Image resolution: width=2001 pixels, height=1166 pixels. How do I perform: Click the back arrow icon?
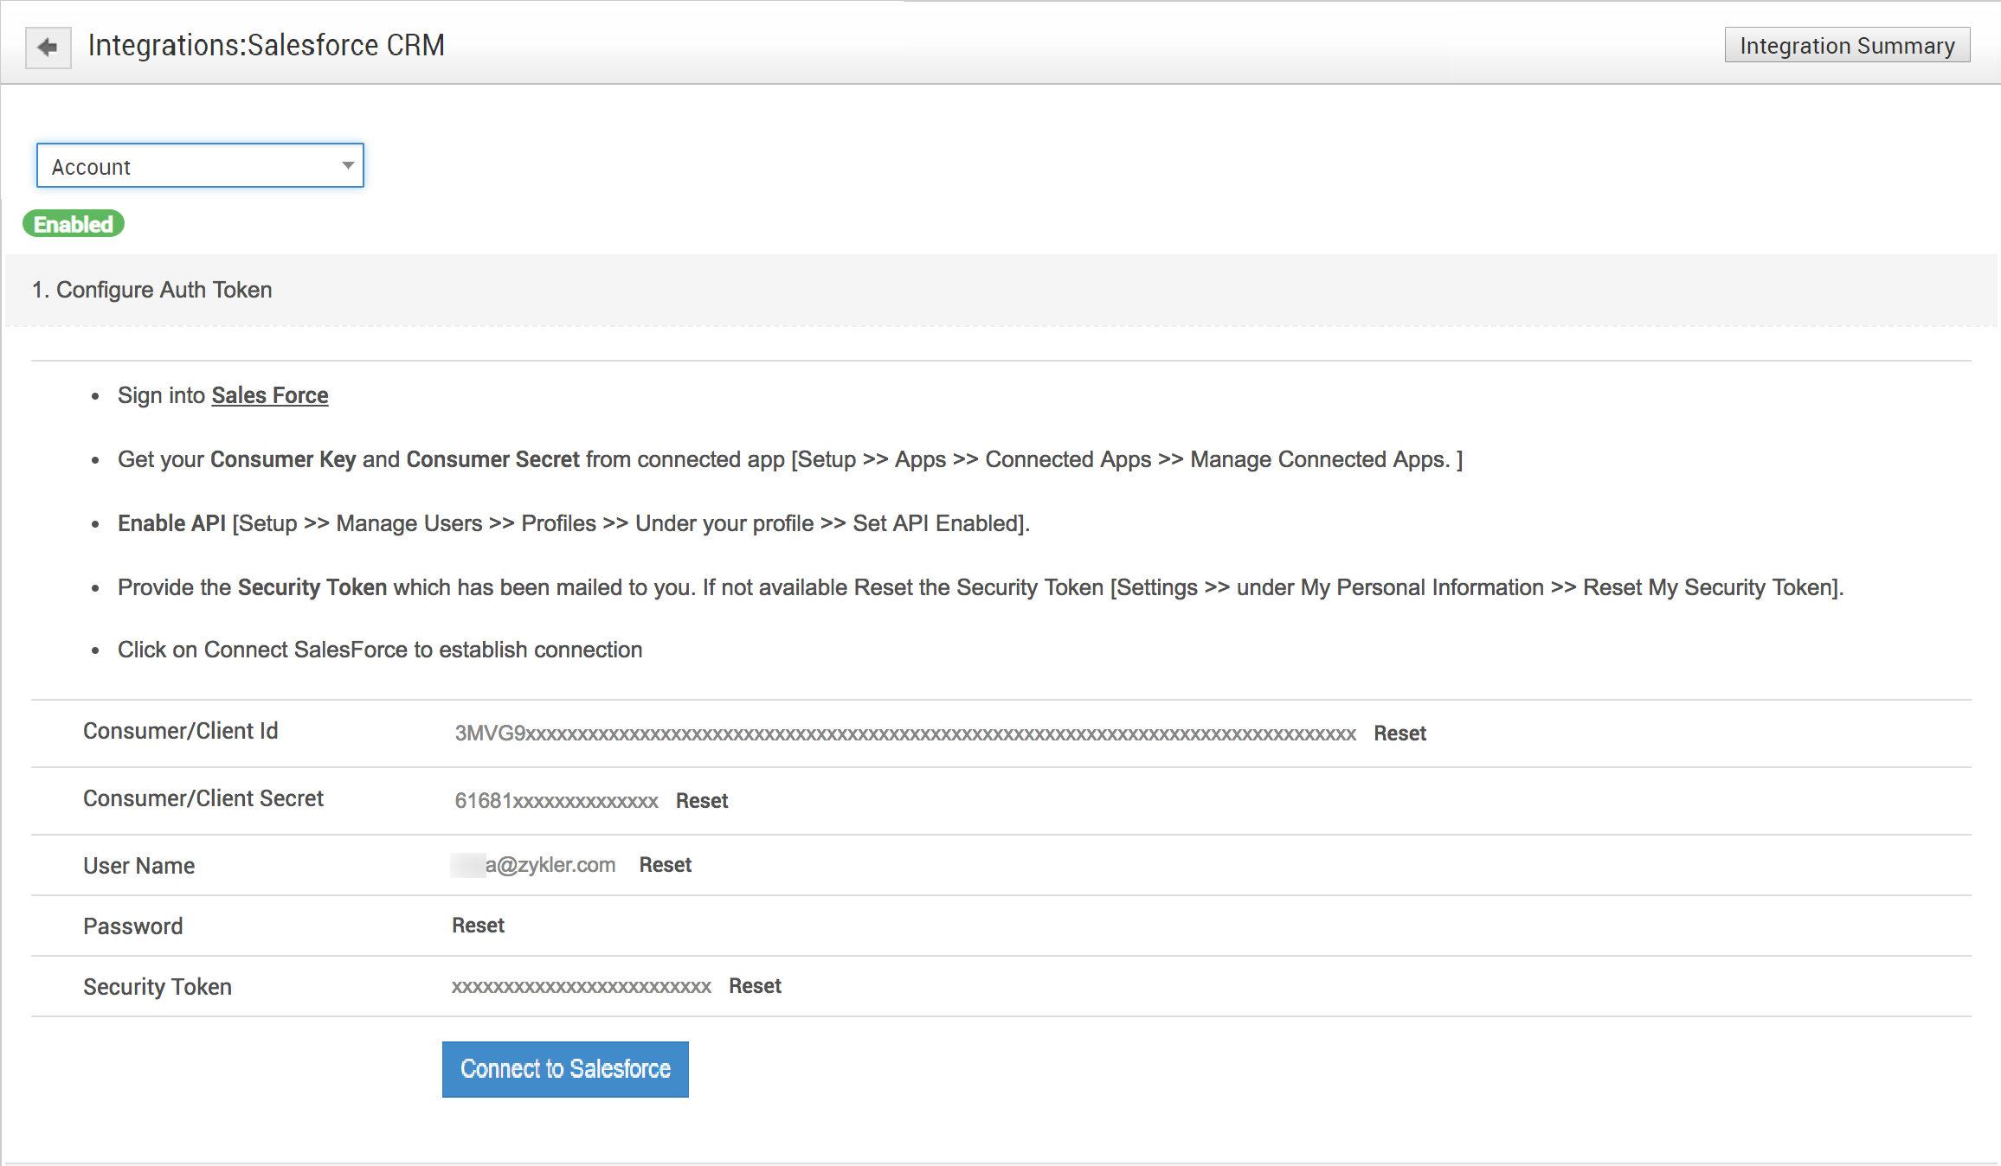point(48,47)
